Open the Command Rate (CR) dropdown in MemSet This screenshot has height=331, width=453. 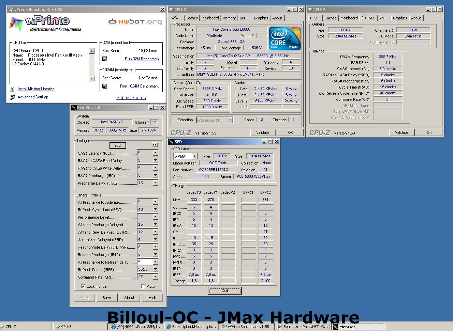[155, 277]
